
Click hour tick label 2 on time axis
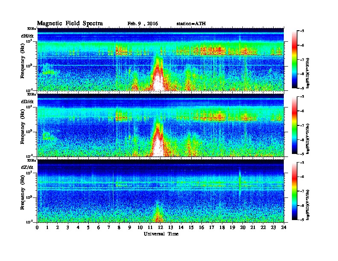pos(58,227)
